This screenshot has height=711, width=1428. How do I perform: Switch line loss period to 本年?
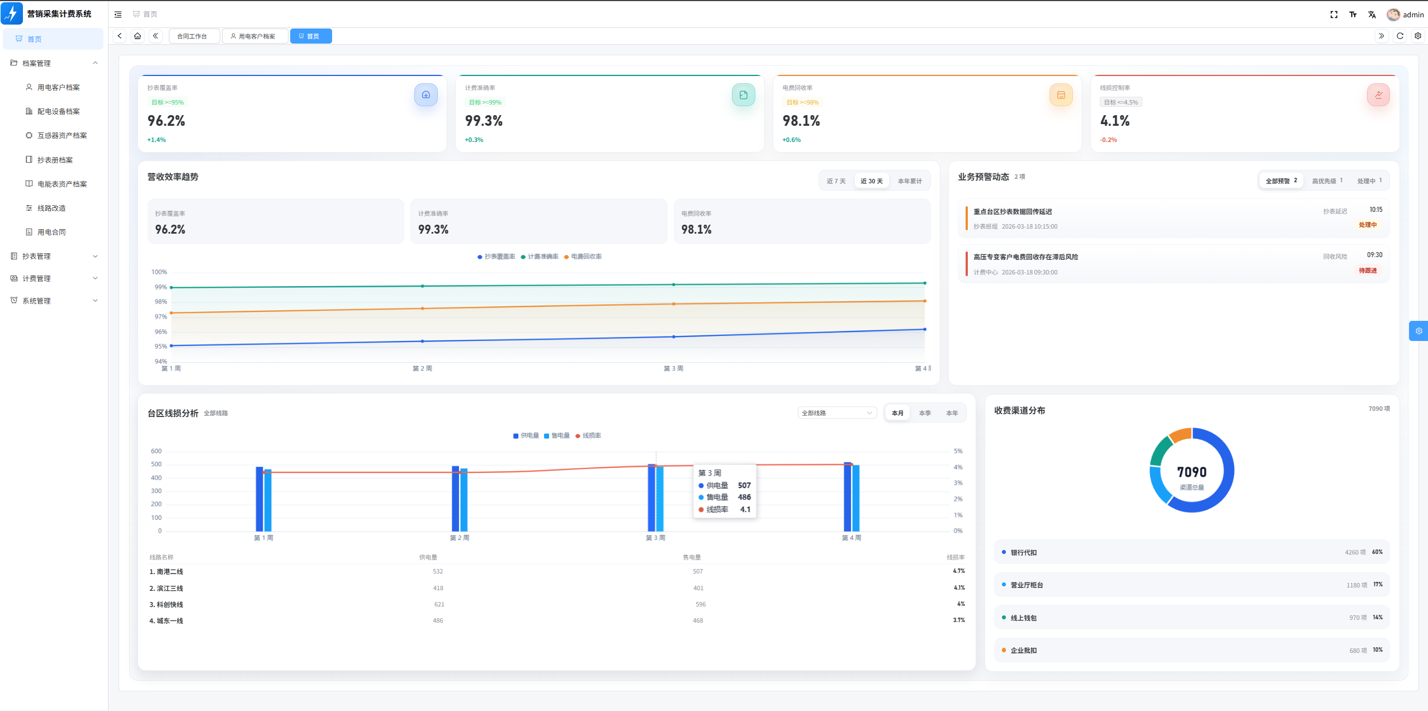952,413
